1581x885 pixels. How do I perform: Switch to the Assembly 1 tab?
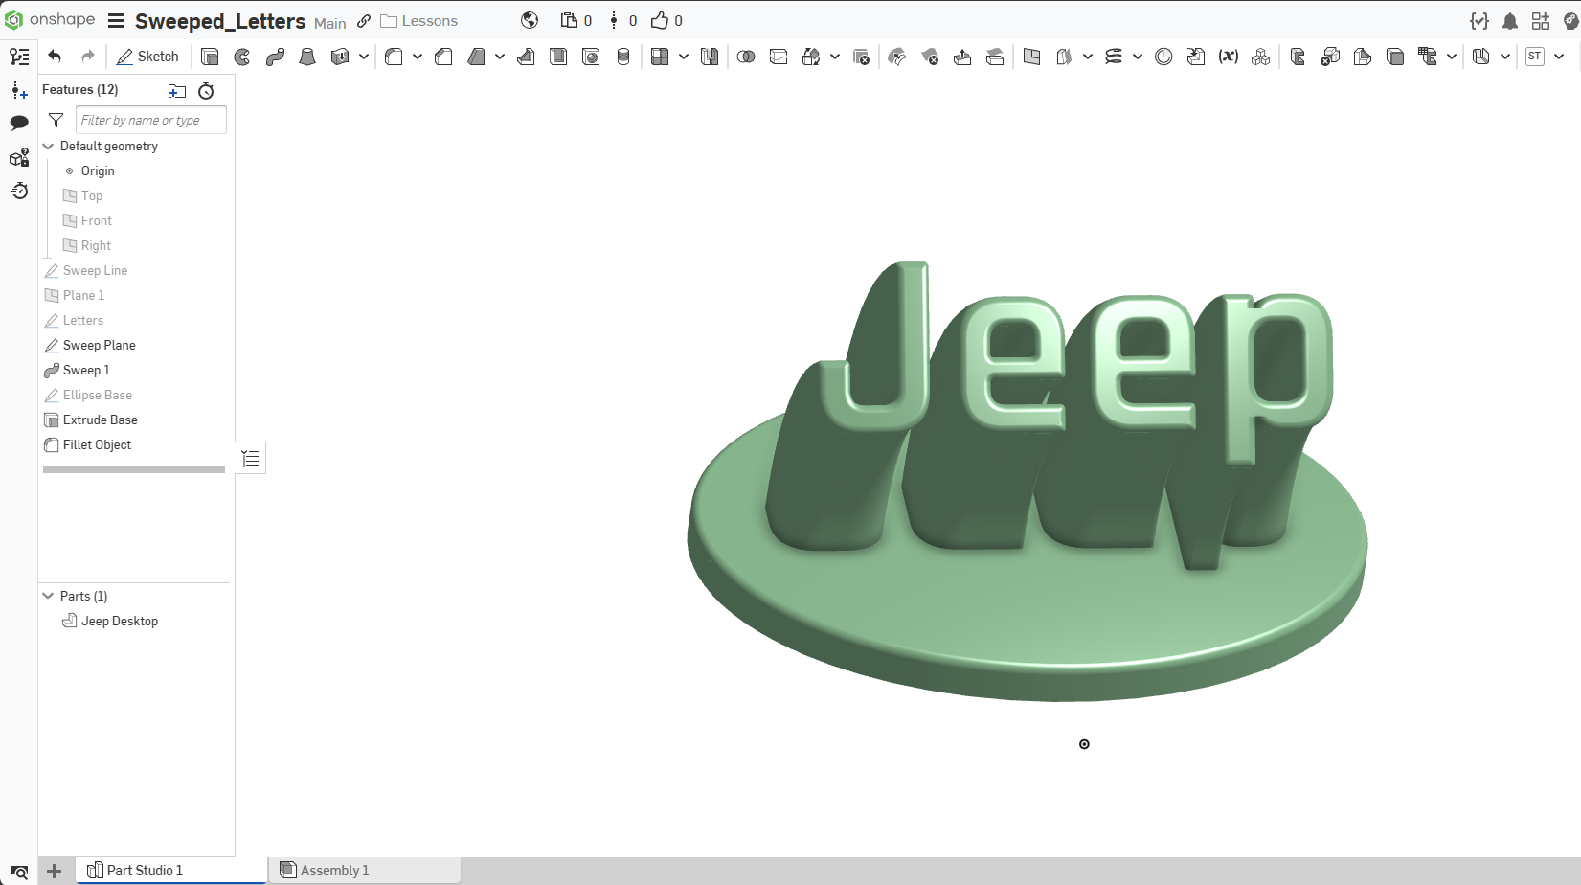pyautogui.click(x=364, y=870)
